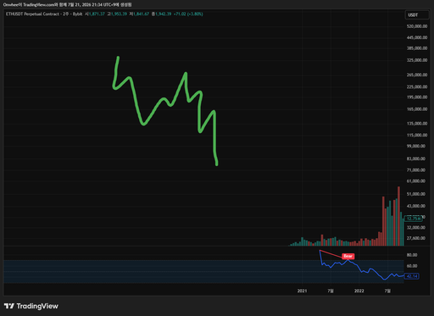Click the open price 1,871.37
Screen dimensions: 434x316
[97, 14]
